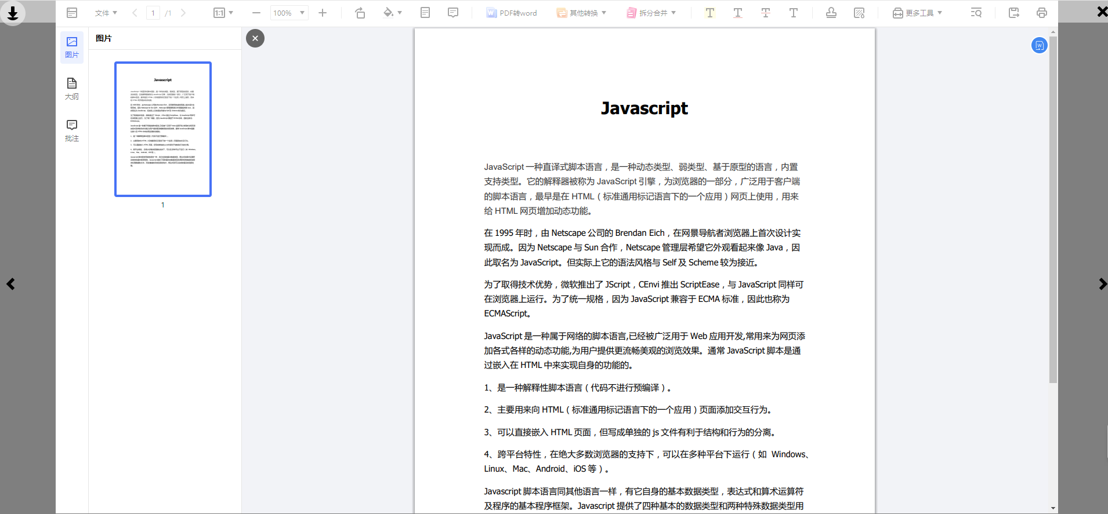Click the PDF转word button

click(x=511, y=13)
